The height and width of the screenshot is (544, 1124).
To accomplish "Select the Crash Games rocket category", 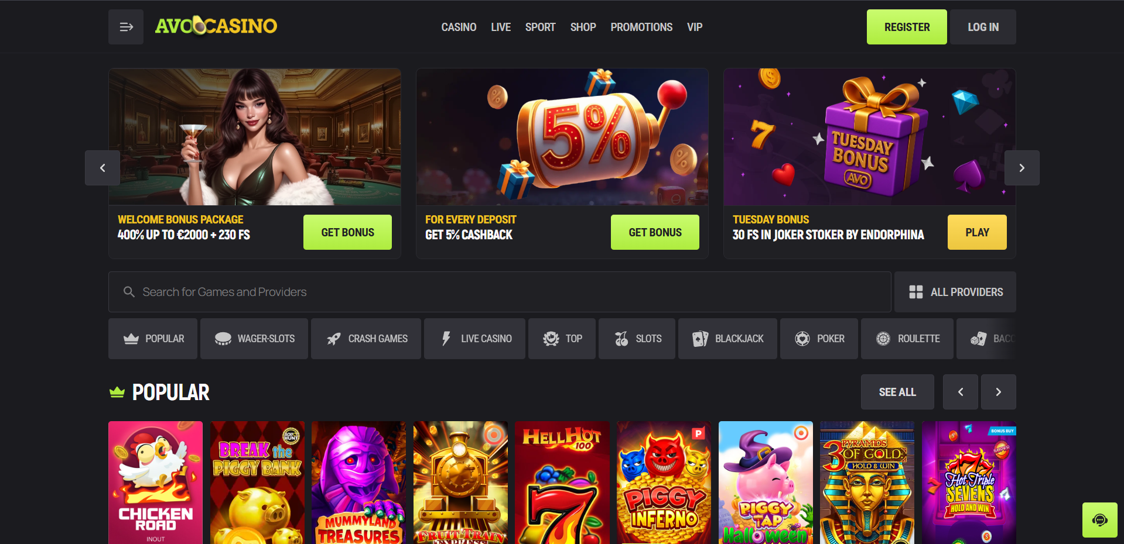I will tap(366, 339).
